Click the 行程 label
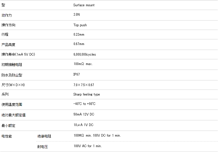This screenshot has width=218, height=152. (5, 35)
